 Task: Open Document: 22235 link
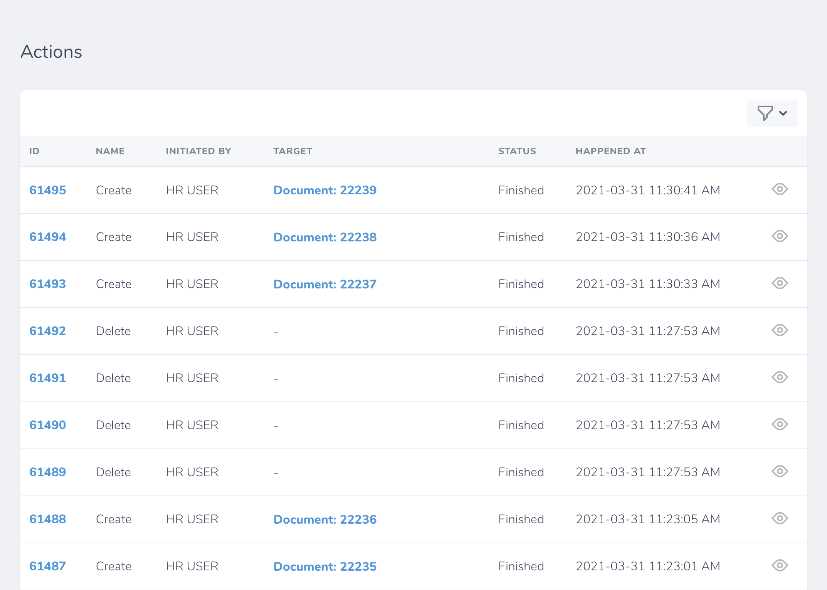click(325, 566)
